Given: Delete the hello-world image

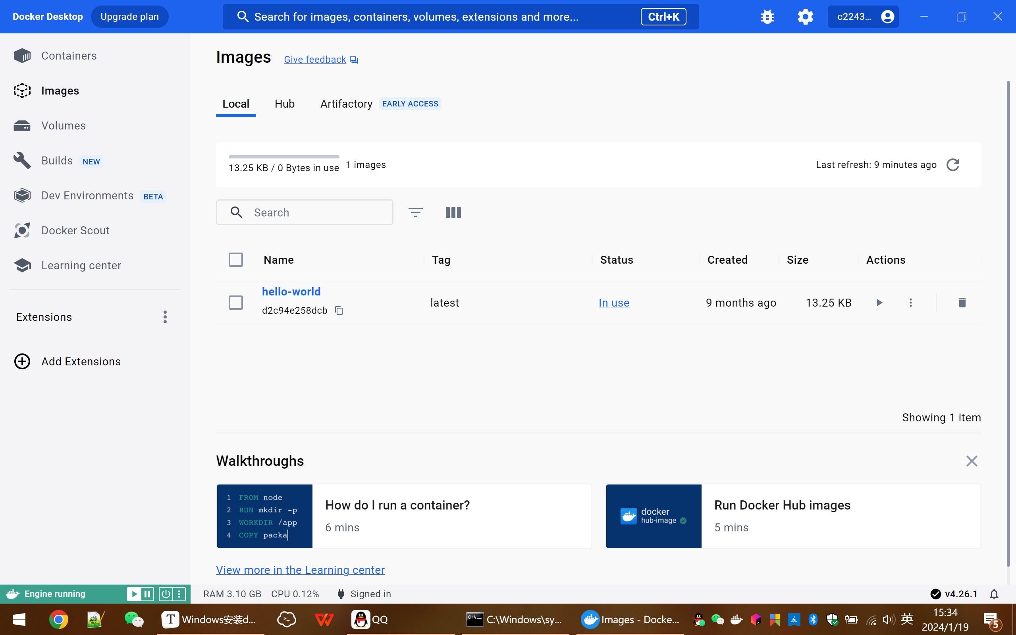Looking at the screenshot, I should (x=962, y=302).
